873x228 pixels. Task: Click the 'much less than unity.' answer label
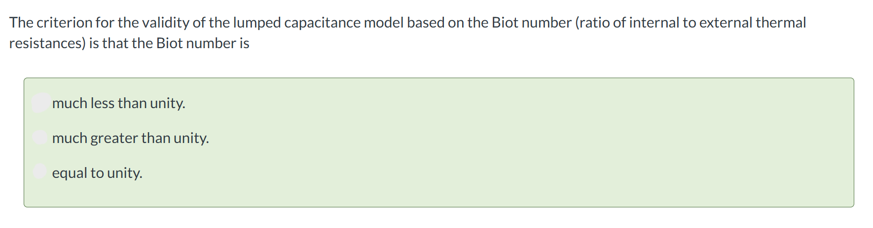click(118, 103)
